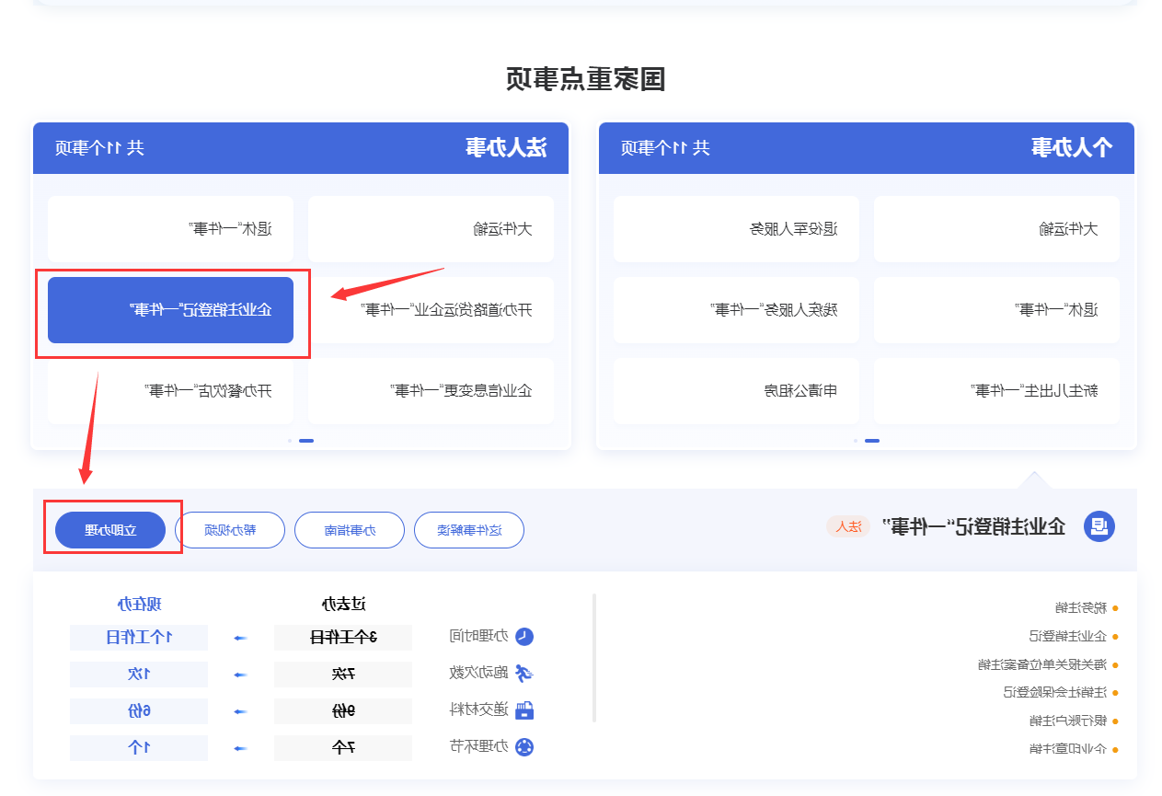Click the 银行账户注销 list item

pos(1067,721)
